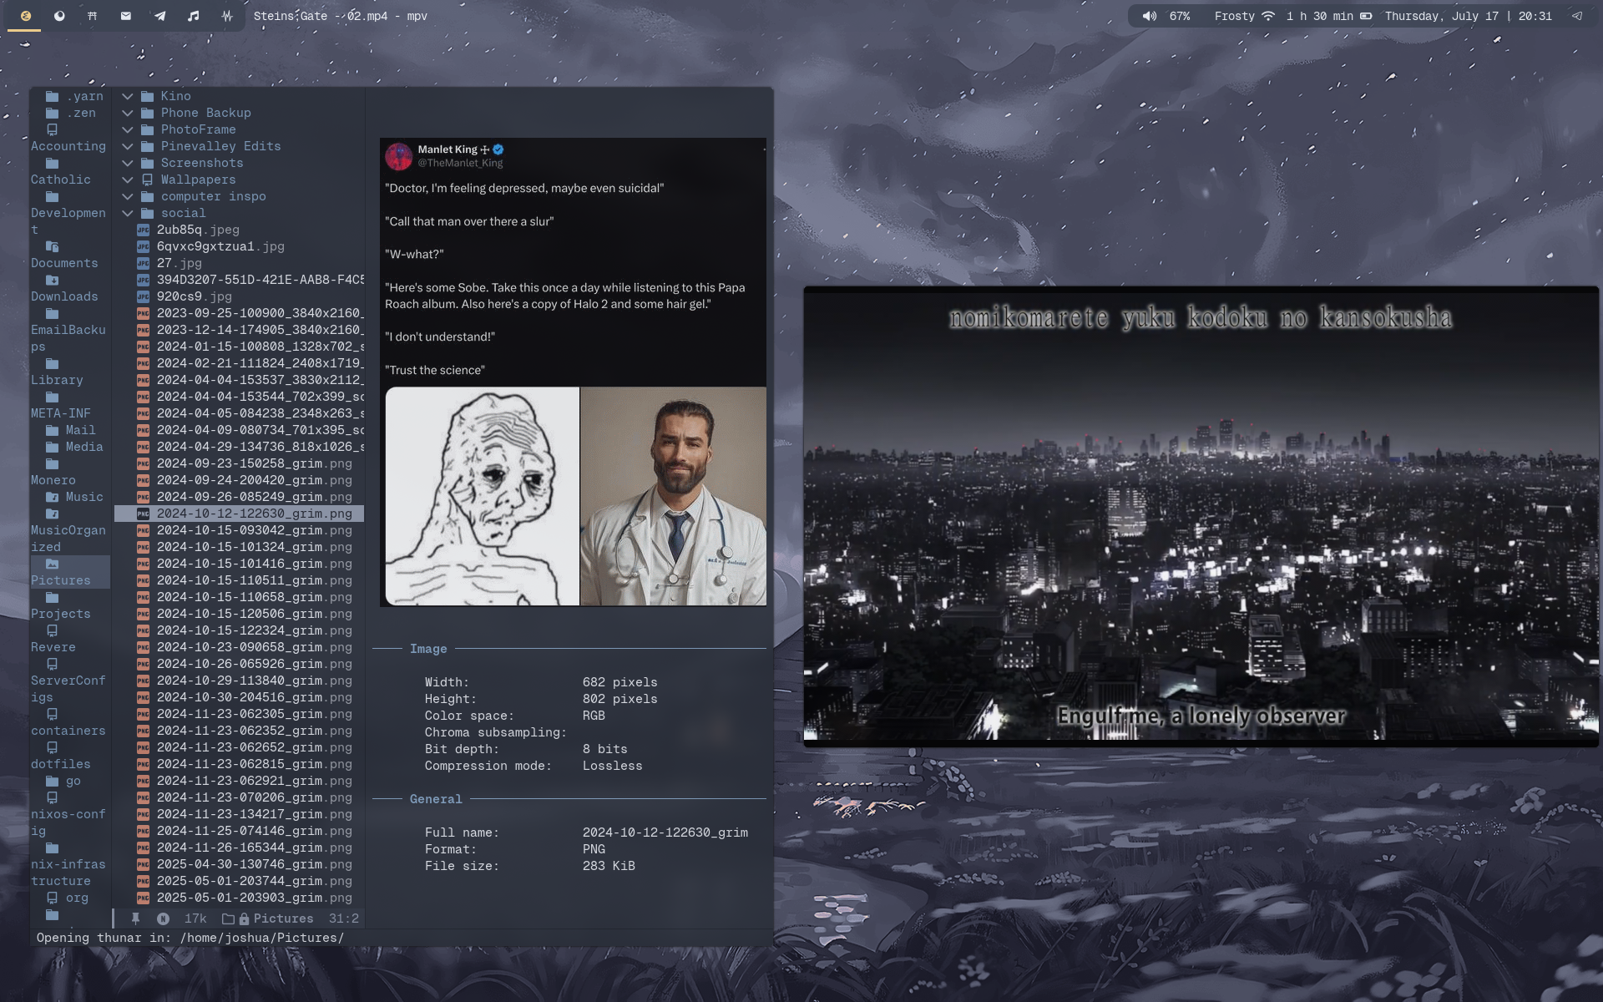
Task: Click the tray paper plane icon after the clock
Action: tap(1577, 16)
